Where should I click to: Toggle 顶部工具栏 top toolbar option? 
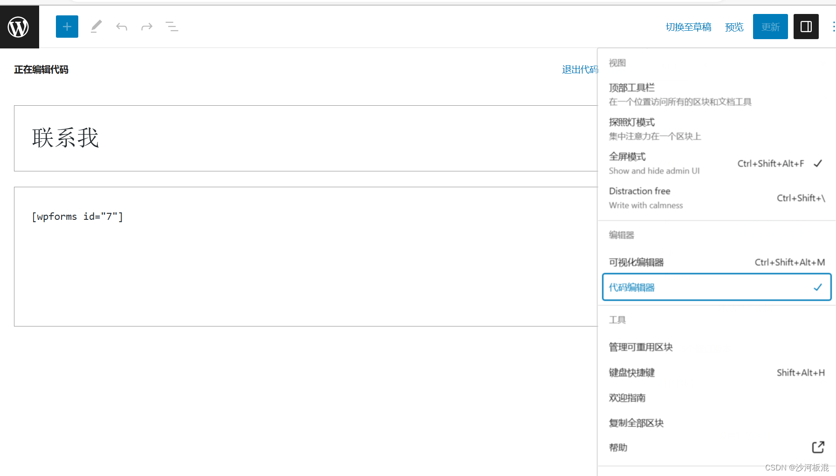click(x=717, y=95)
